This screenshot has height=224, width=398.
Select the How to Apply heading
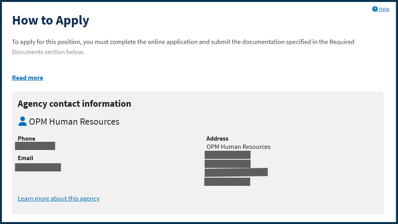pyautogui.click(x=51, y=20)
